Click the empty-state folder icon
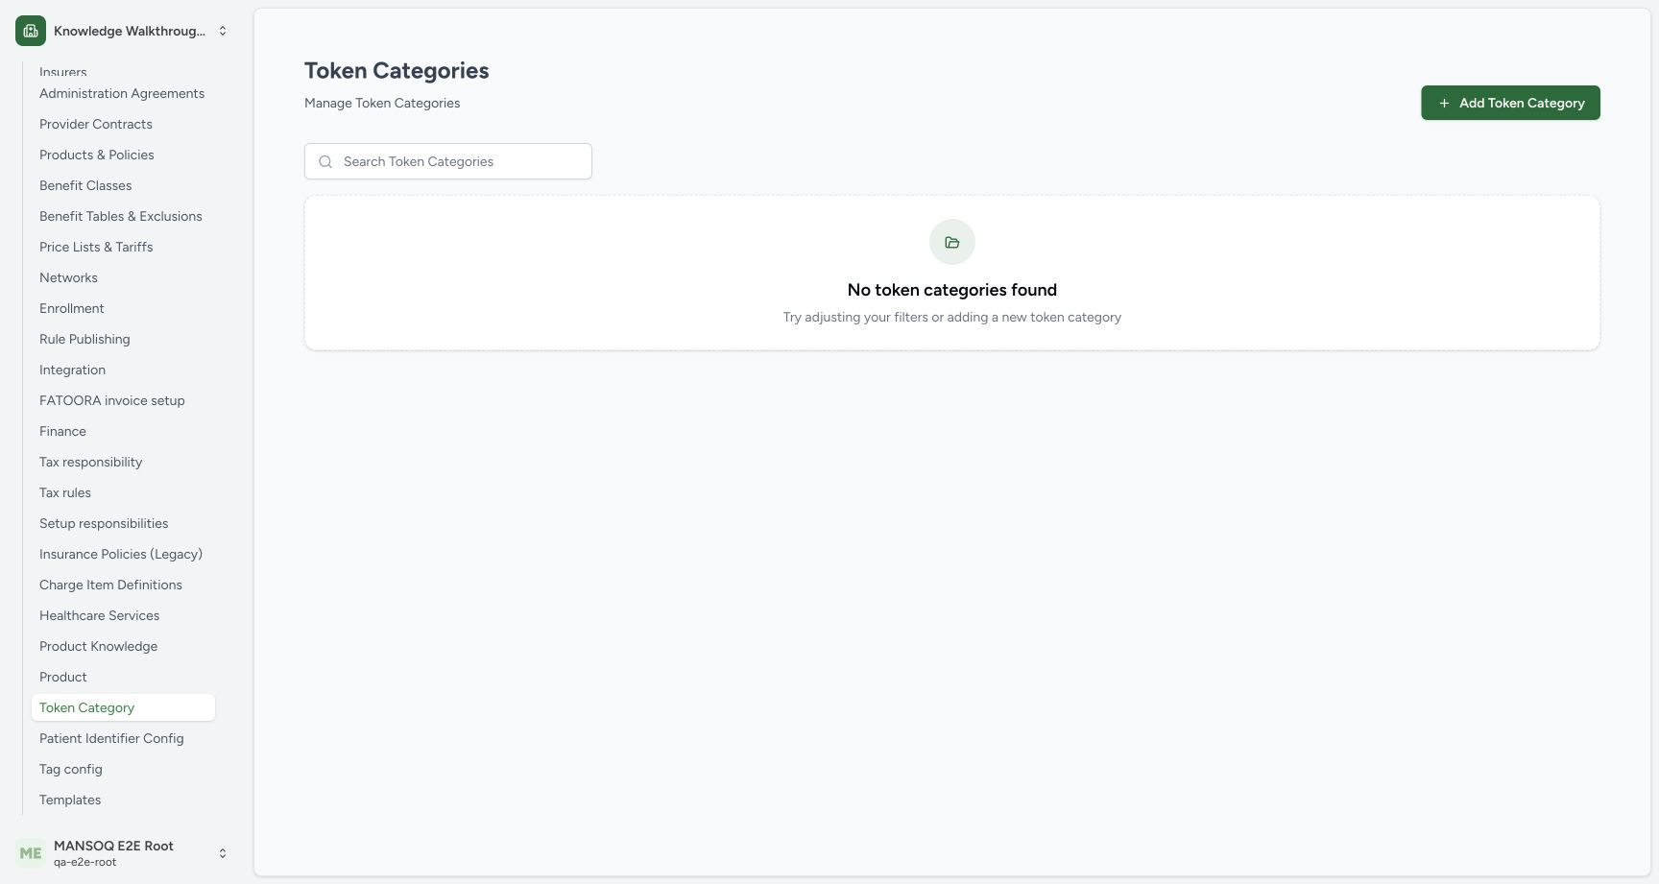 (952, 242)
